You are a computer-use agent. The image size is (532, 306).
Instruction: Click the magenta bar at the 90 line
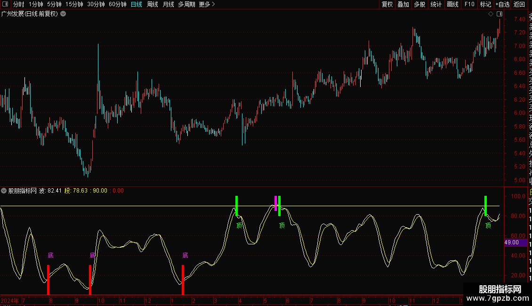click(275, 203)
